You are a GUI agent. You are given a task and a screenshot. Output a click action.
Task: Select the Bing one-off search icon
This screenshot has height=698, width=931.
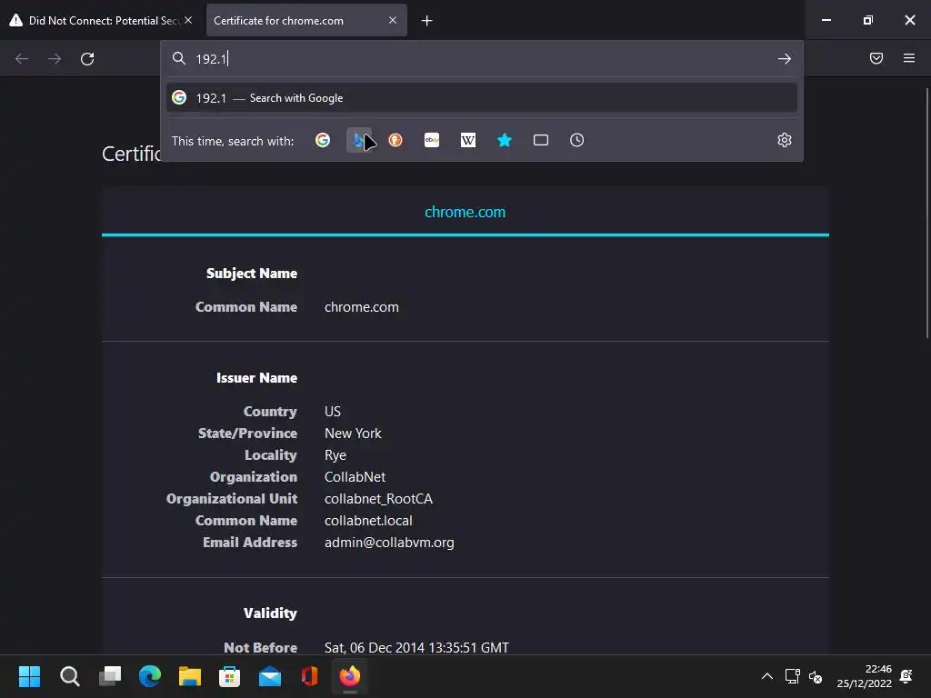359,140
